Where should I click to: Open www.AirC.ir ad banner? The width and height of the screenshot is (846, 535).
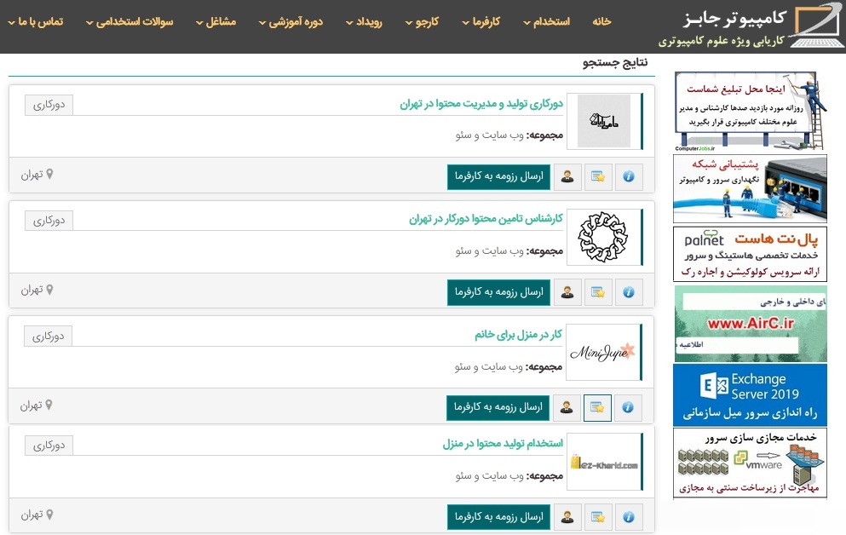(x=750, y=324)
